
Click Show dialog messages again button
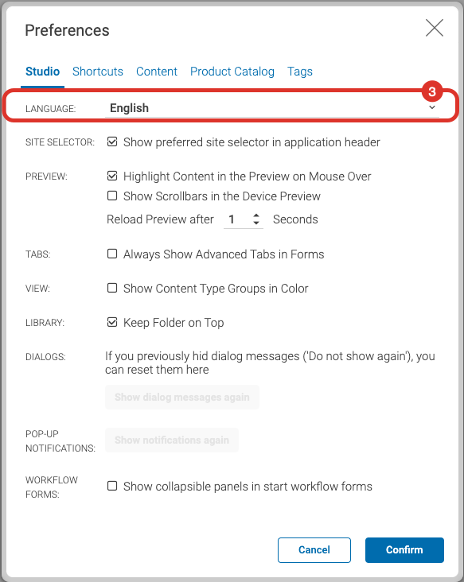(x=182, y=398)
